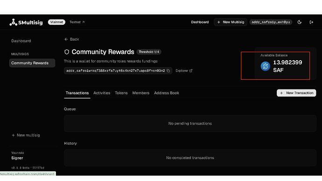This screenshot has height=181, width=322.
Task: Click the multisig address text
Action: coord(115,70)
